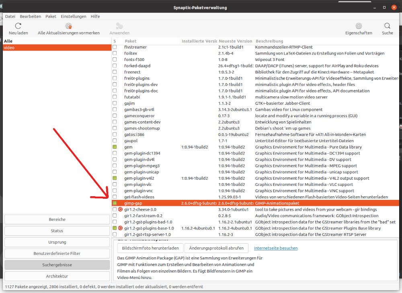Click the fonts-f500 package name
402x293 pixels.
pos(134,60)
